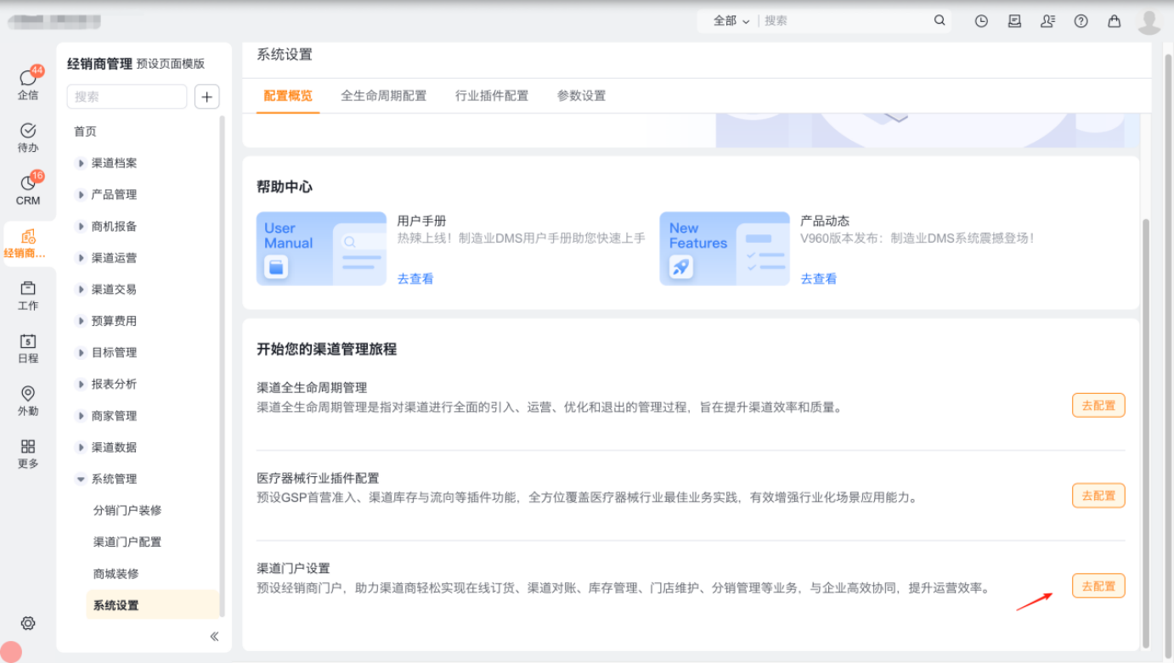Viewport: 1174px width, 663px height.
Task: Expand the 预算费用 tree item
Action: 81,321
